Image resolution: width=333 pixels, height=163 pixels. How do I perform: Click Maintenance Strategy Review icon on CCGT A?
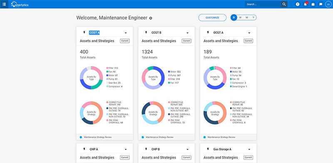pyautogui.click(x=81, y=137)
